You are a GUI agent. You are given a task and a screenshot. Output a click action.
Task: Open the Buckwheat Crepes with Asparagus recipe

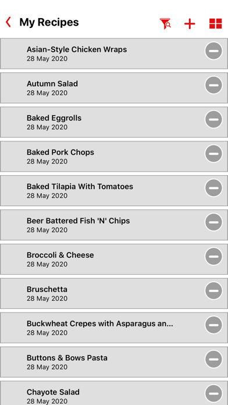click(114, 328)
